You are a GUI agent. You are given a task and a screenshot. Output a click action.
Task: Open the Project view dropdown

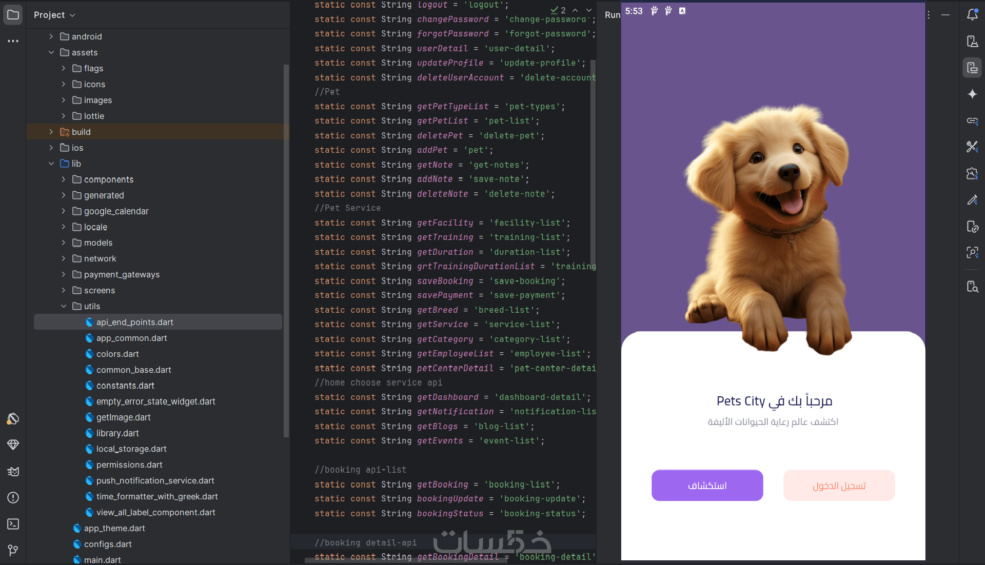[54, 15]
